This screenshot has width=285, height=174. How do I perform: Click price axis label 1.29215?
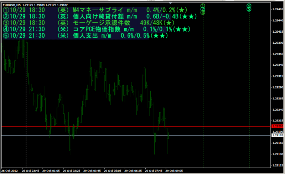[278, 121]
